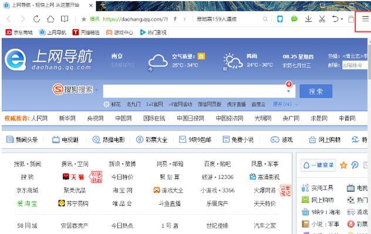Open the 58同城 site link
The width and height of the screenshot is (371, 234).
point(27,225)
